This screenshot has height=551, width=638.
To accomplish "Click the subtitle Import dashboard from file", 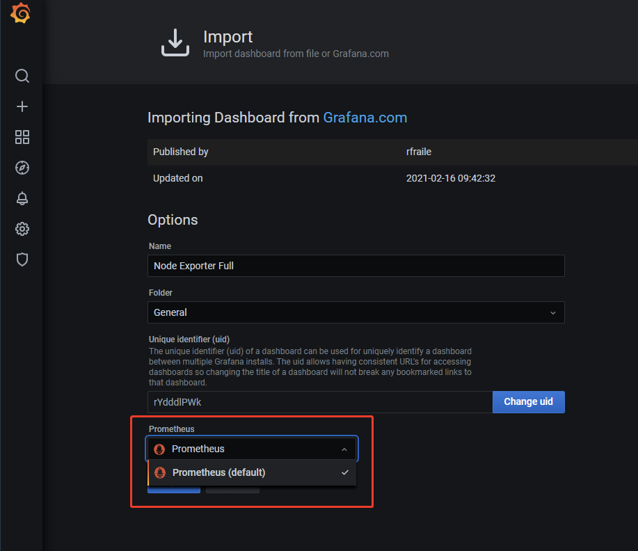I will click(x=296, y=54).
